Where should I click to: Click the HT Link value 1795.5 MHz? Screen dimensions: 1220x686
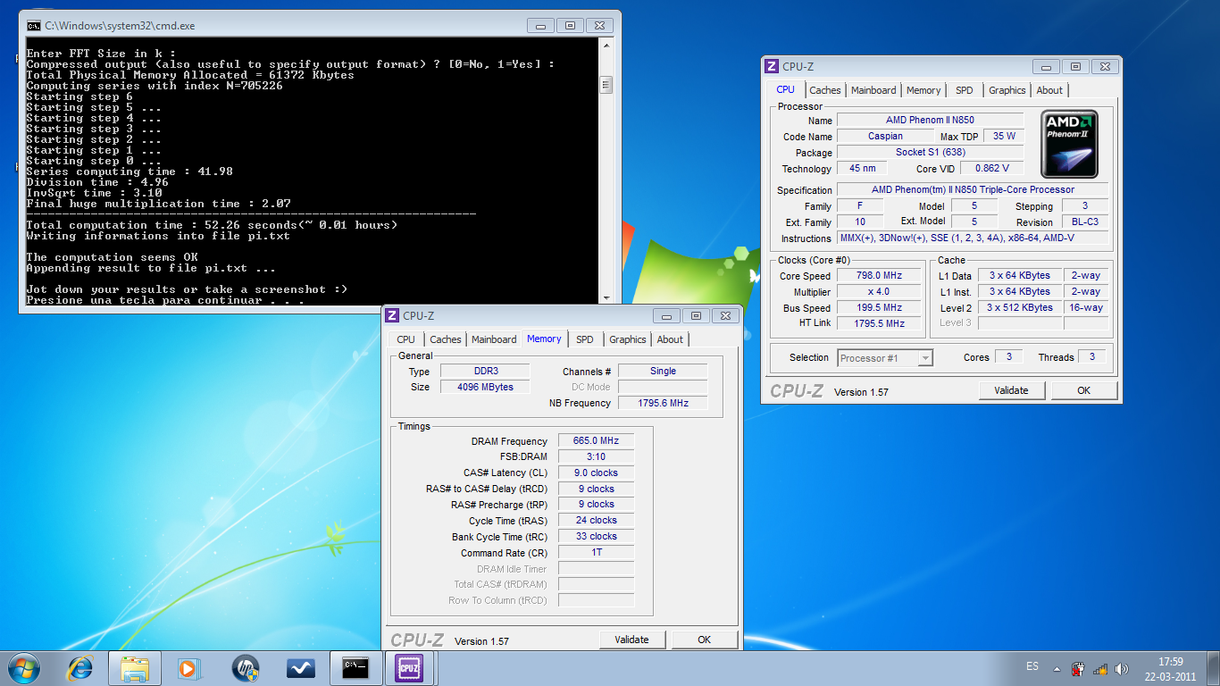coord(880,323)
